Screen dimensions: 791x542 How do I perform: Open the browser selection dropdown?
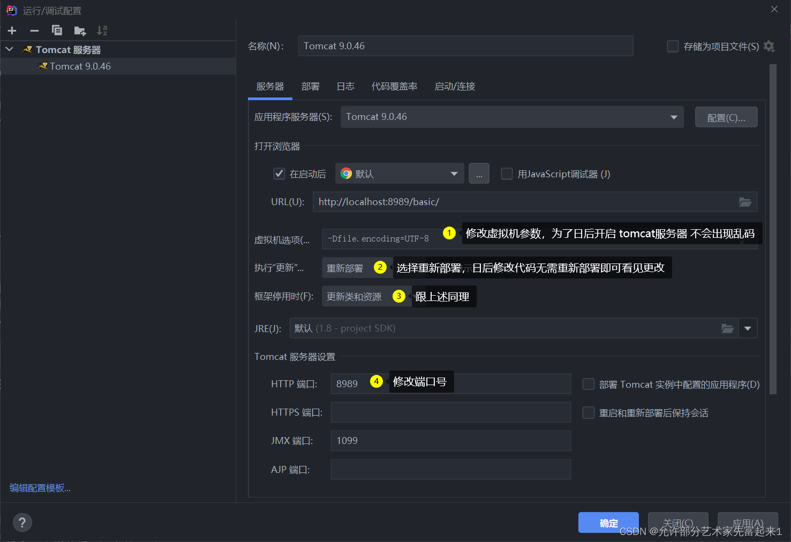click(x=400, y=174)
